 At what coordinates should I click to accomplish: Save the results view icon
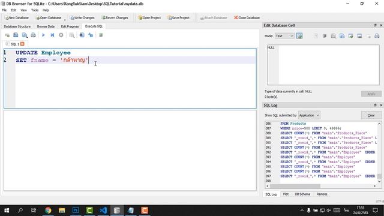[x=72, y=35]
